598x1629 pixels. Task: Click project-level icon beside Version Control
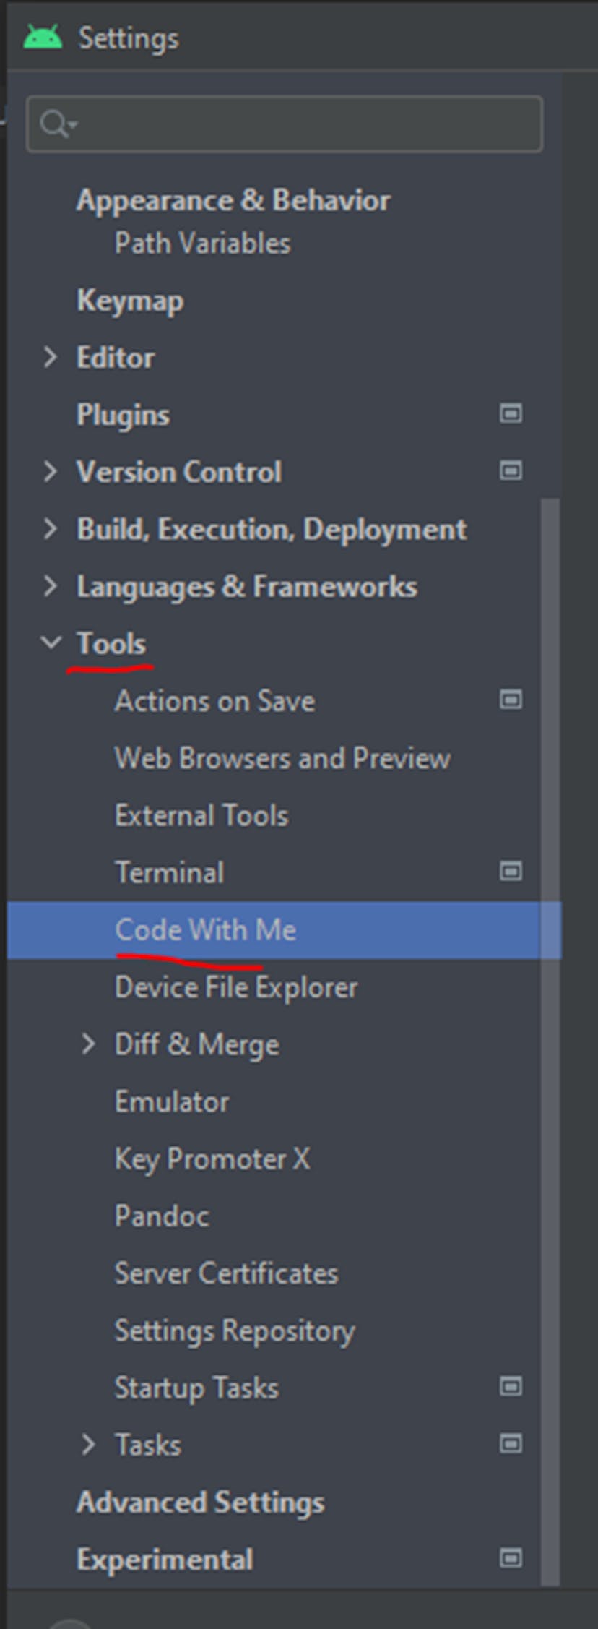point(511,470)
